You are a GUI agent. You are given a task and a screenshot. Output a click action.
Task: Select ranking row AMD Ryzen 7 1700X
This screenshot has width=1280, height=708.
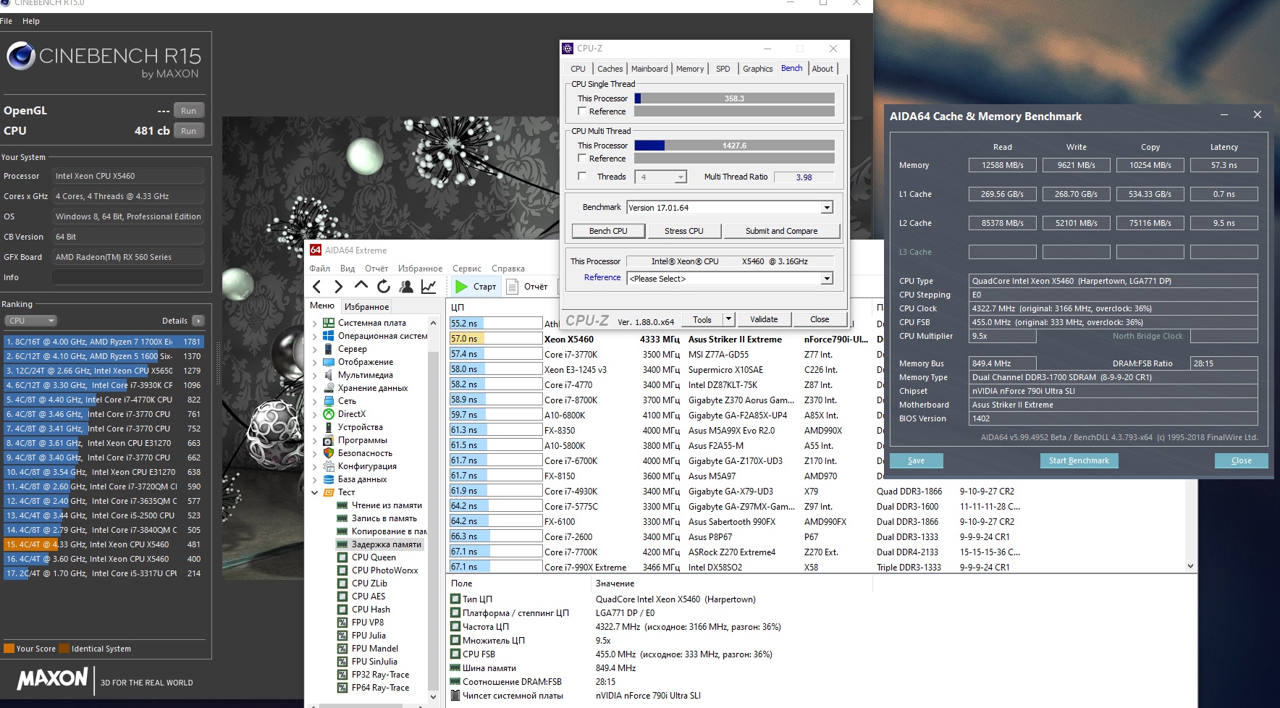tap(104, 342)
